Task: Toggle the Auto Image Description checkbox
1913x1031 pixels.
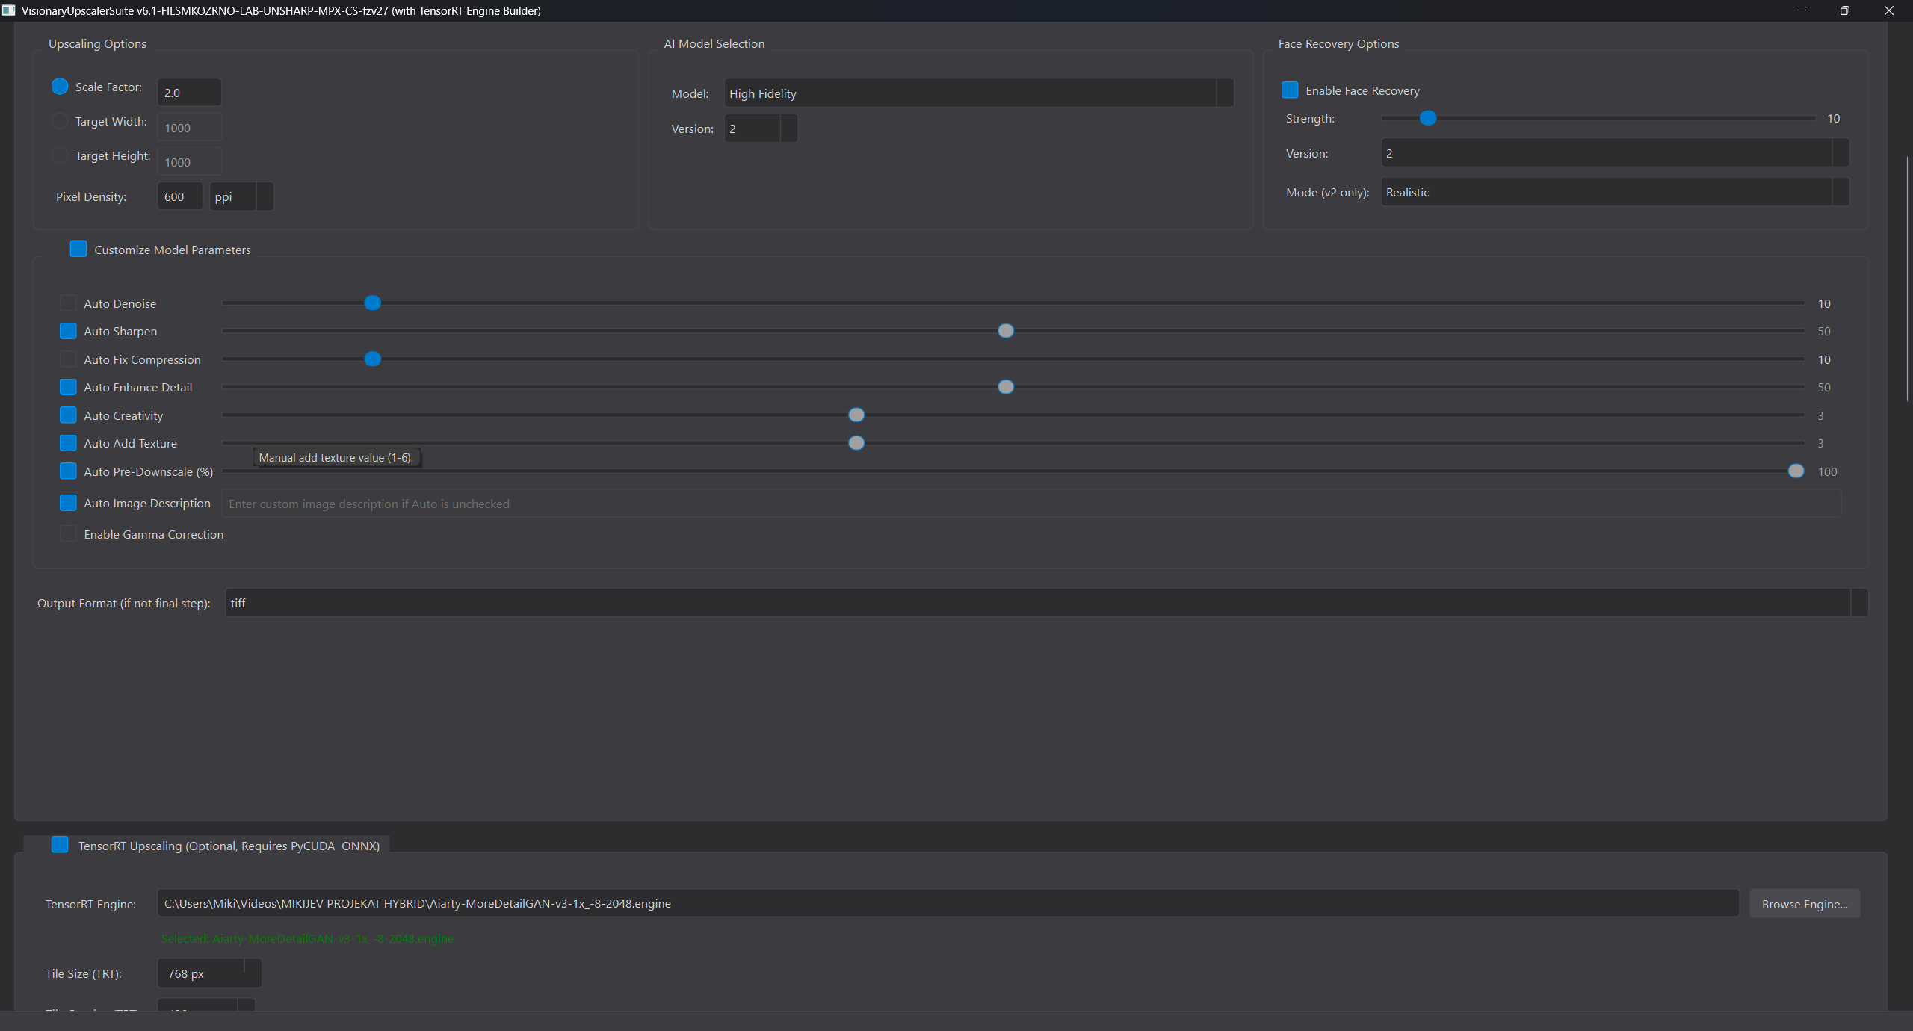Action: (68, 503)
